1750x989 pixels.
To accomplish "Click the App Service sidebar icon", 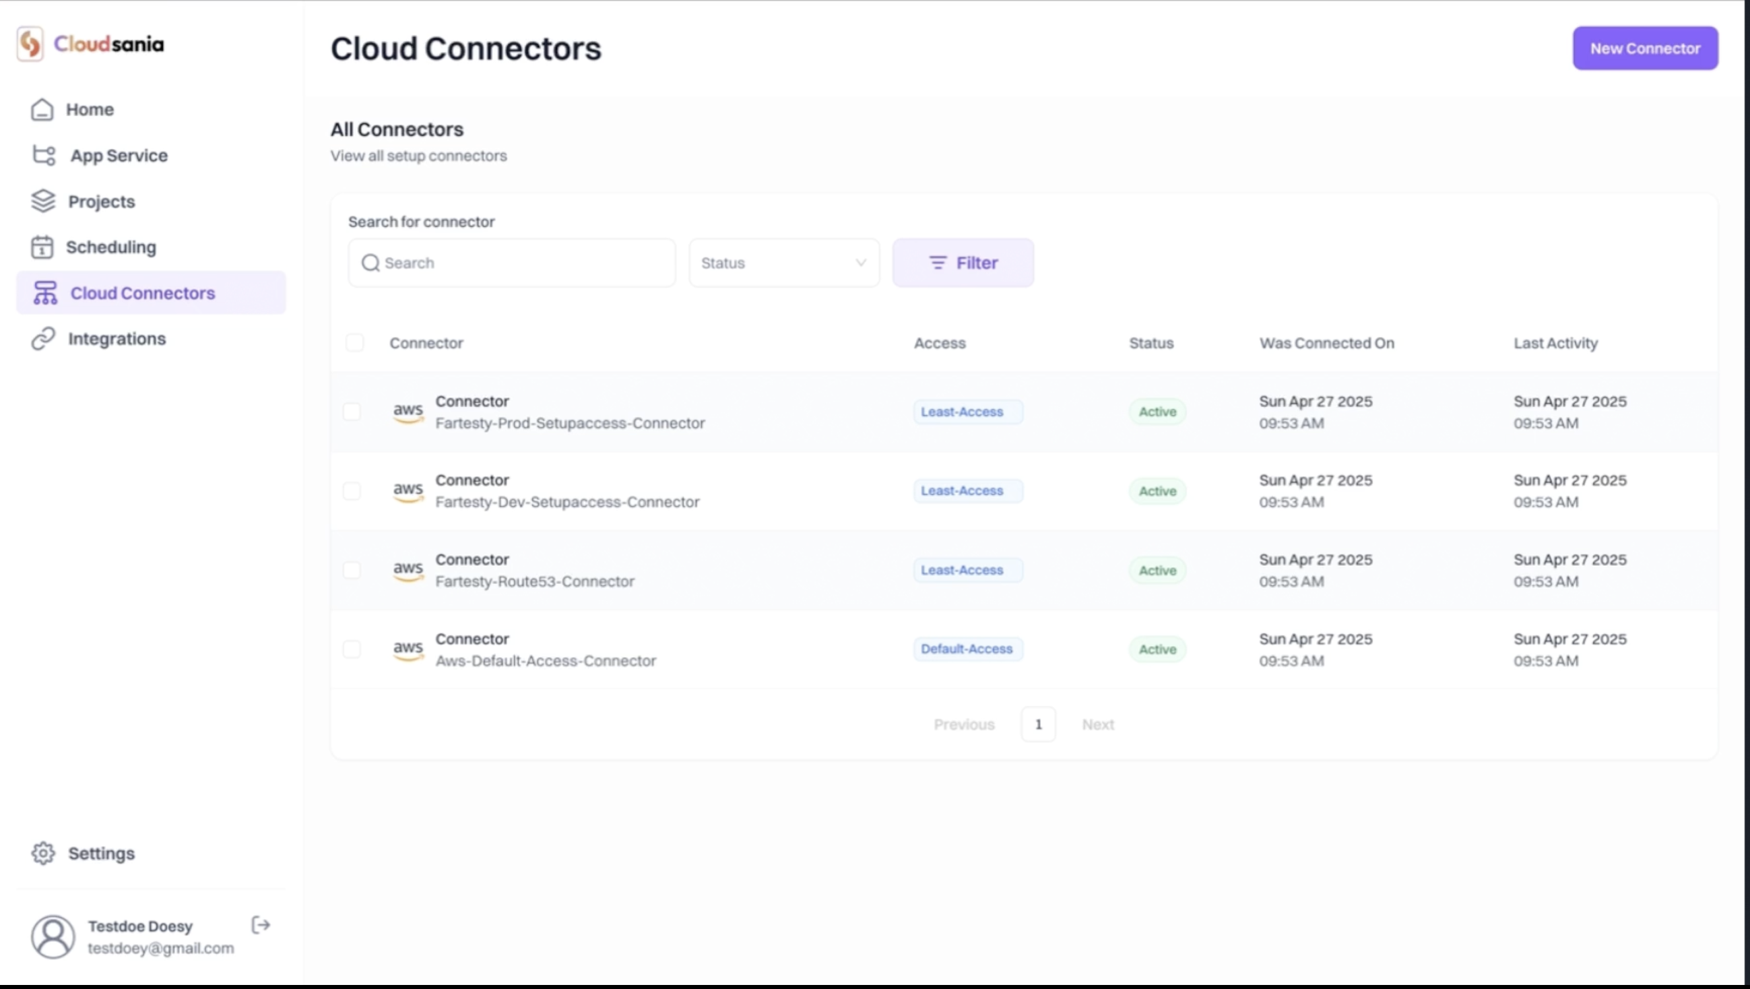I will pos(44,156).
